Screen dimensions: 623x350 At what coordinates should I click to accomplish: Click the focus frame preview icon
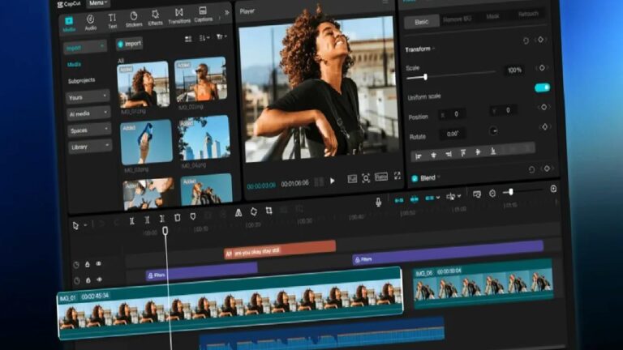coord(366,178)
